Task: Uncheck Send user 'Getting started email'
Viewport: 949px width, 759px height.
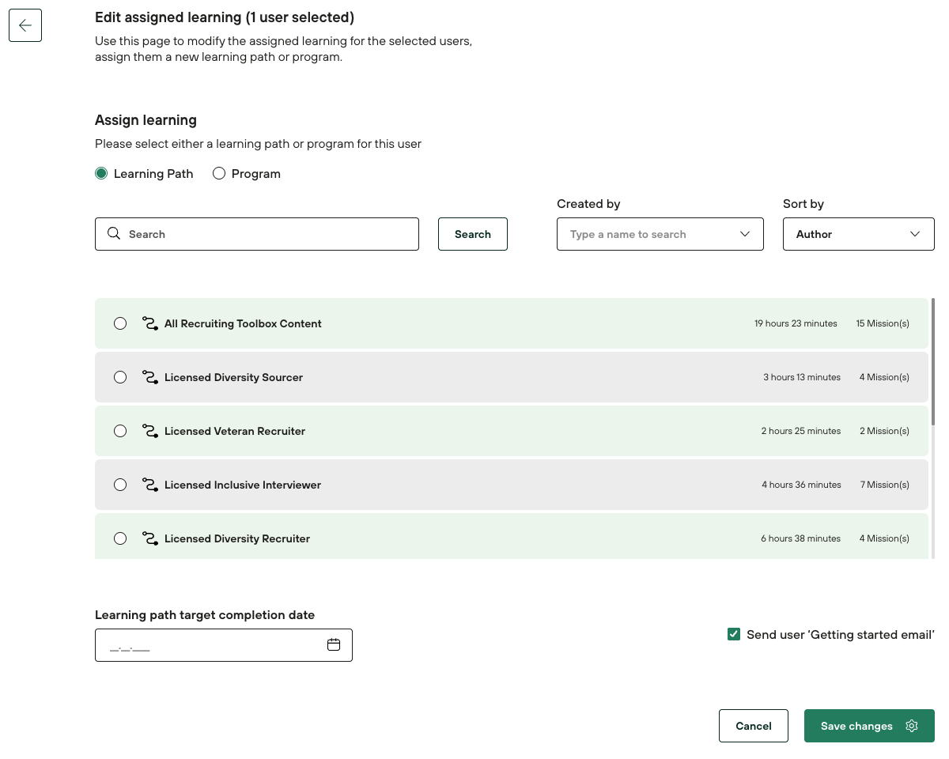Action: click(734, 635)
